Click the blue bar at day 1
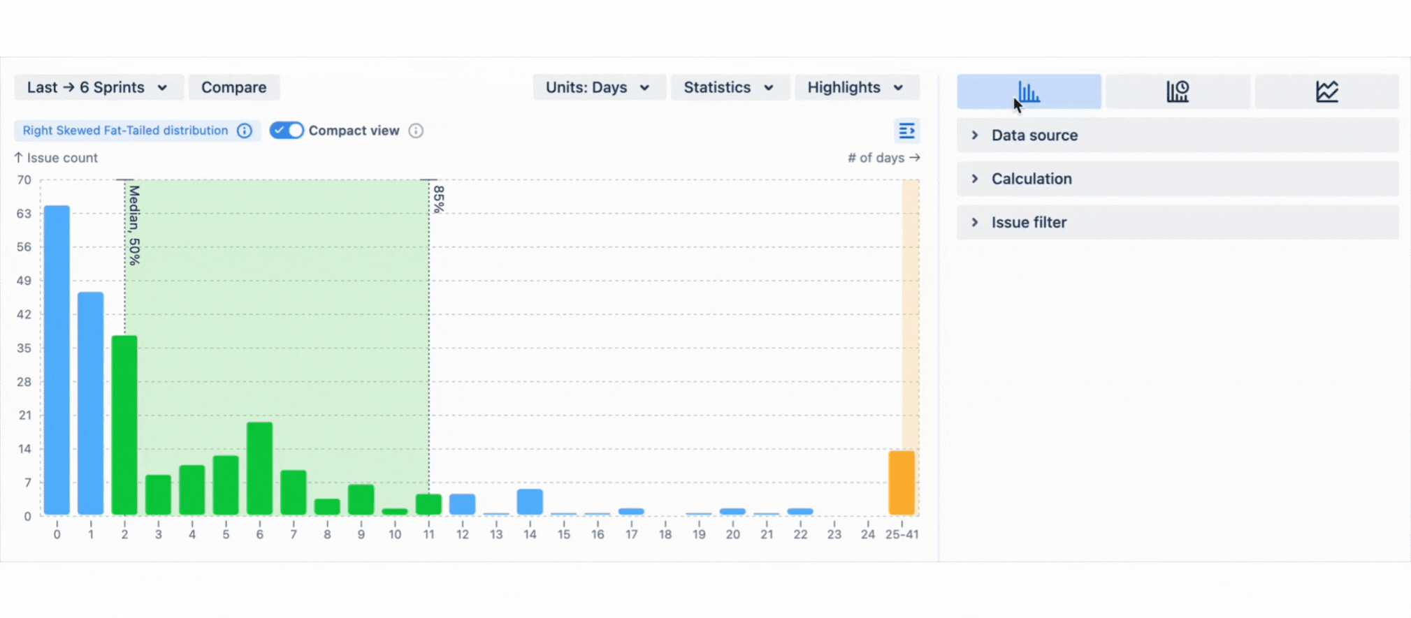The width and height of the screenshot is (1411, 618). tap(91, 404)
